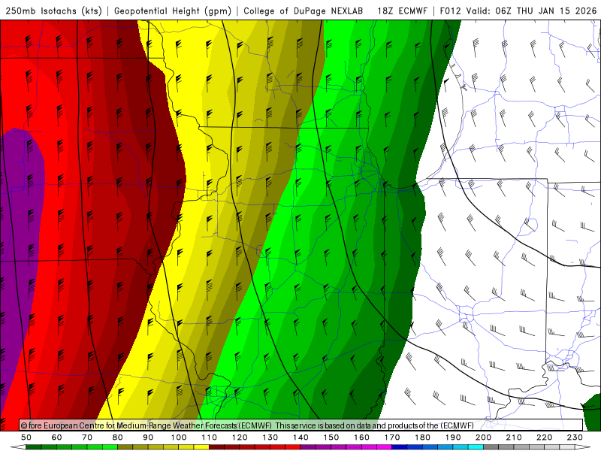
Task: Click 'Valid: 06Z THU JAN 15 2026' text
Action: pos(531,11)
